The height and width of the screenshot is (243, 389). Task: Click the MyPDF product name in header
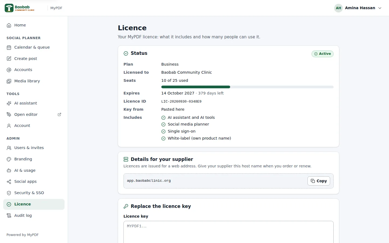[56, 8]
